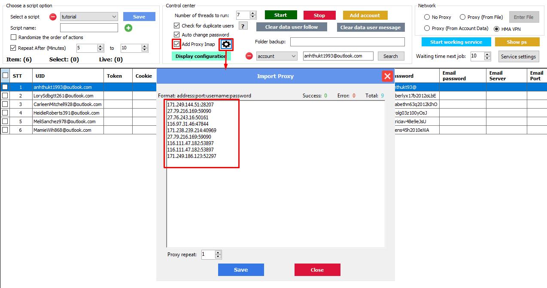The width and height of the screenshot is (547, 288).
Task: Enable Randomize the order of actions
Action: pos(14,37)
